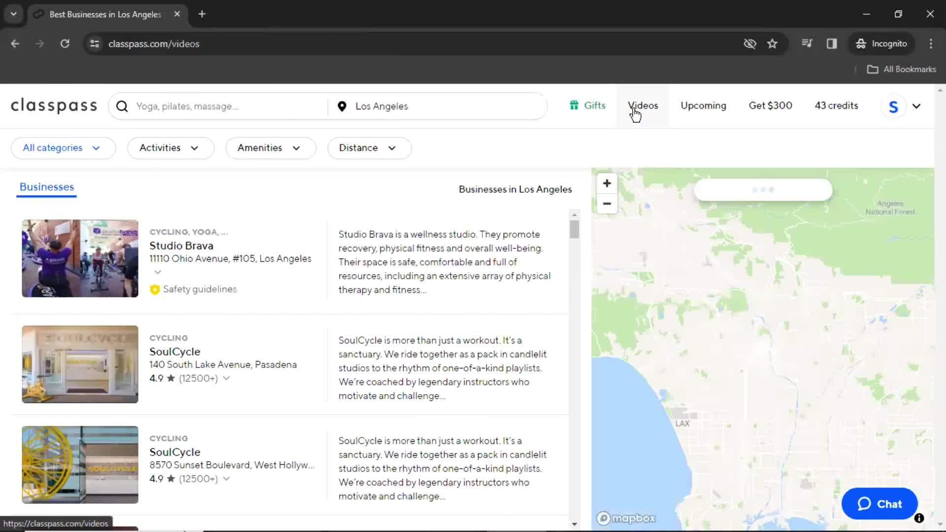Click the browser address bar URL
Screen dimensions: 946x532
coord(154,44)
